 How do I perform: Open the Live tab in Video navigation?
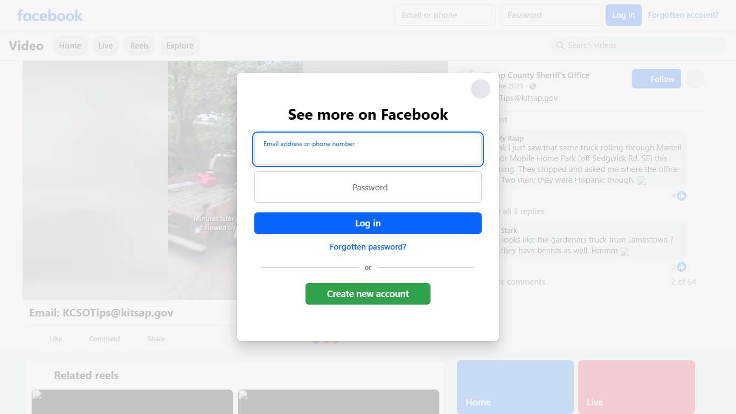(x=106, y=46)
